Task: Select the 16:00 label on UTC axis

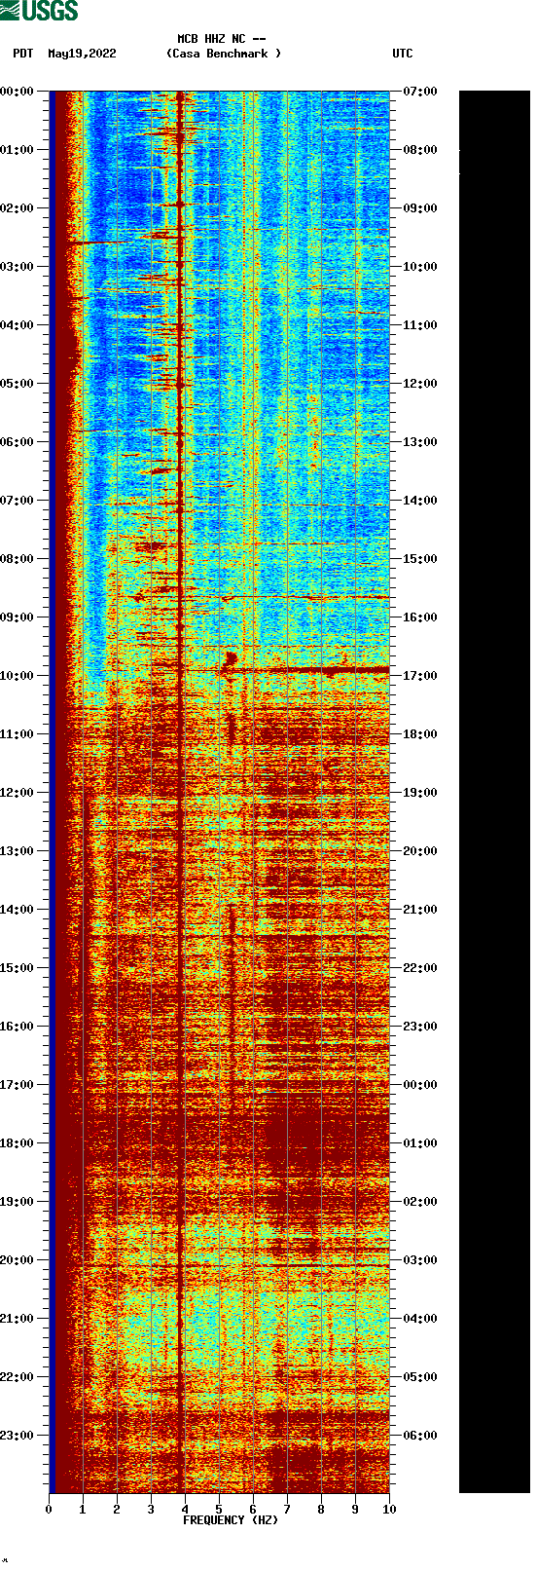Action: coord(420,617)
